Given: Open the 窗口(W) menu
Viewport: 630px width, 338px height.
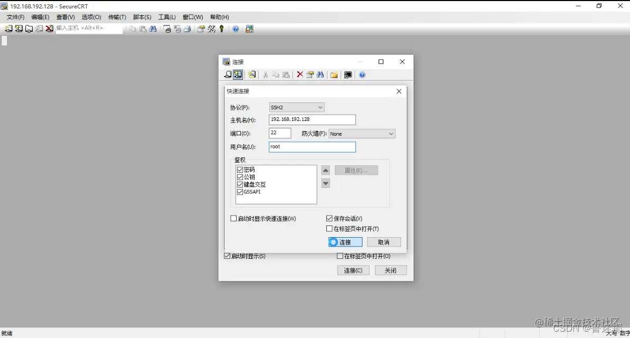Looking at the screenshot, I should 193,17.
